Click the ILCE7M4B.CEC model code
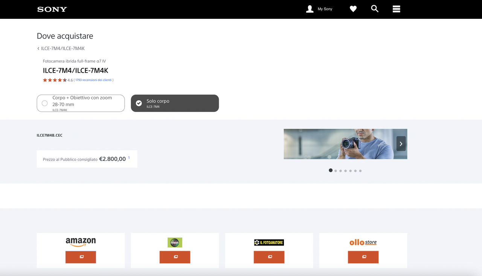 point(50,135)
